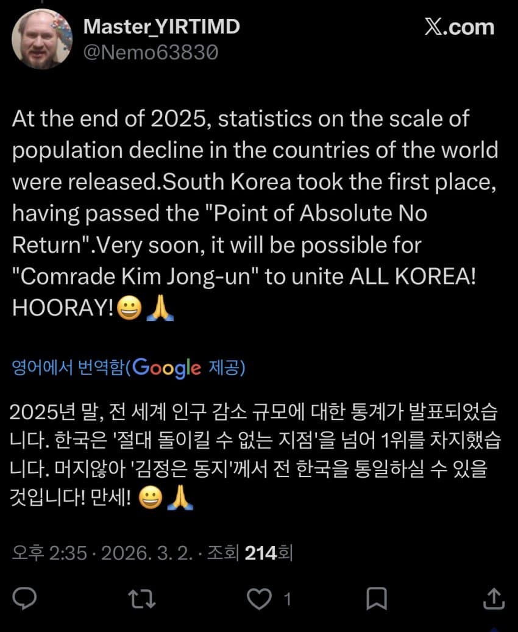Image resolution: width=518 pixels, height=632 pixels.
Task: Open the '오후 2:35' timestamp
Action: point(49,553)
